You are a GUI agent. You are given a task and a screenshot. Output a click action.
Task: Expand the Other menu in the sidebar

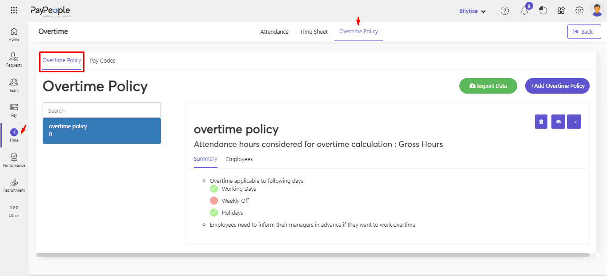(x=14, y=210)
